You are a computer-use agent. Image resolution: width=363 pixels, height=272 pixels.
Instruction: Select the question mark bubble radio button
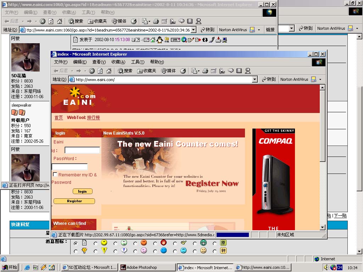(x=116, y=251)
